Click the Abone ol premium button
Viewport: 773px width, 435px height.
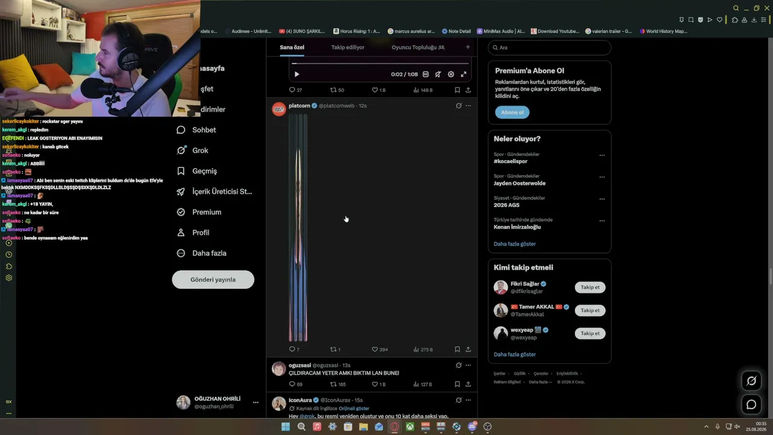tap(512, 112)
